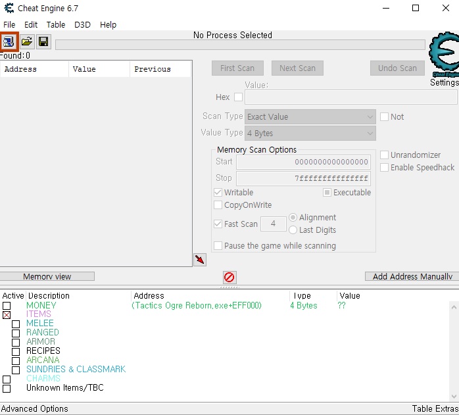Enable Speedhack checkbox

384,168
